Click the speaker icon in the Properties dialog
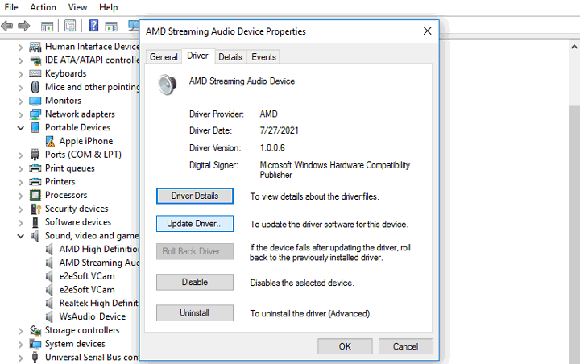 pyautogui.click(x=167, y=84)
